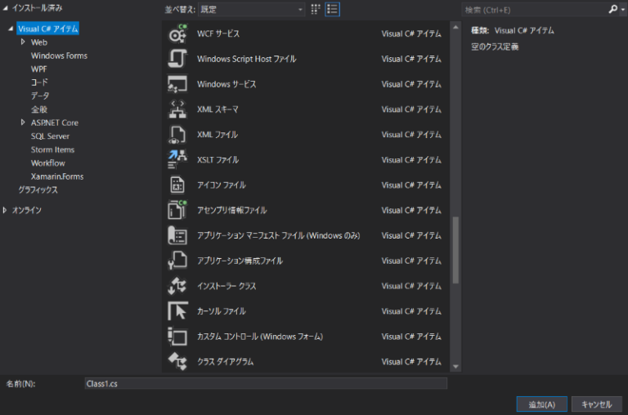The height and width of the screenshot is (415, 628).
Task: Focus the 検索 (Ctrl+E) search box
Action: [x=535, y=10]
